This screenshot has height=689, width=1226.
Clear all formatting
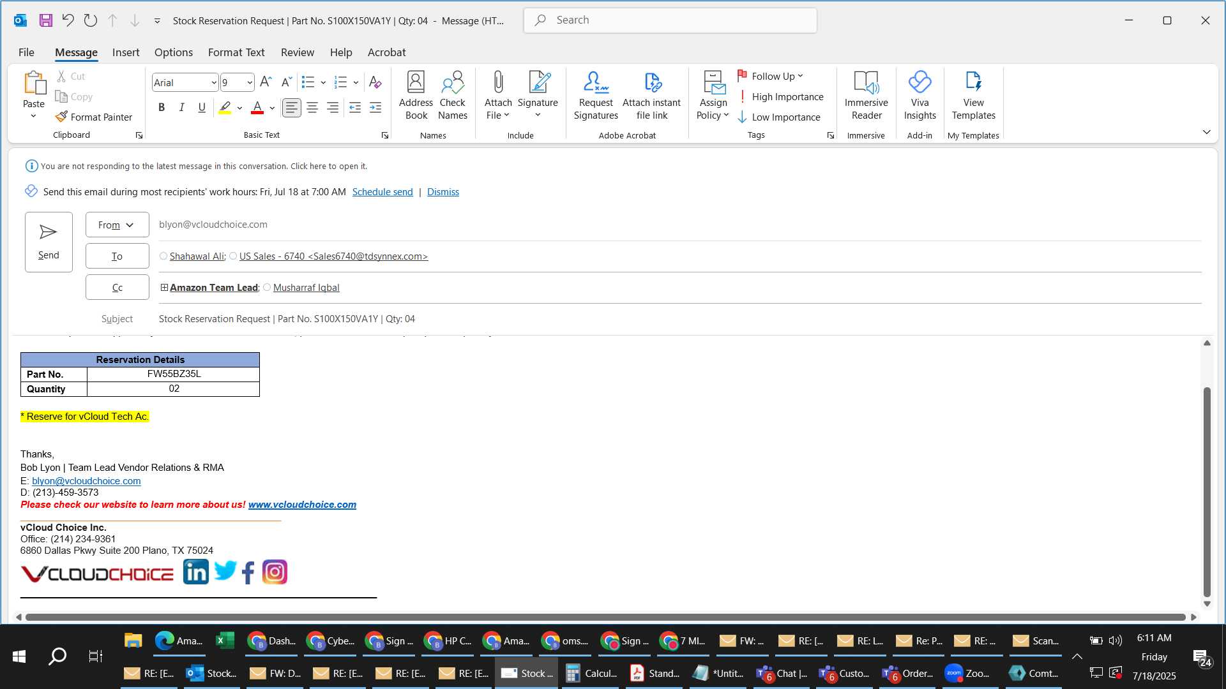tap(375, 82)
